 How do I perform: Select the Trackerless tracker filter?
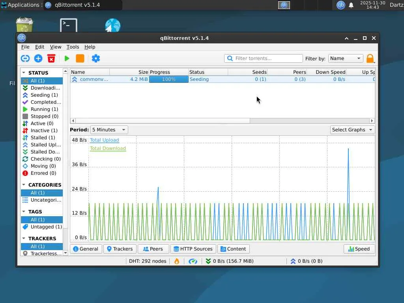coord(42,254)
